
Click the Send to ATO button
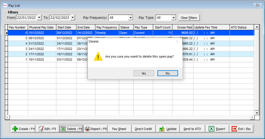192,129
